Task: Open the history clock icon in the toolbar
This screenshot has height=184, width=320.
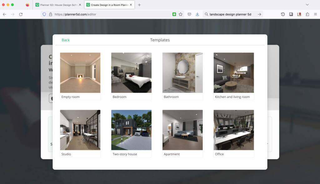Action: [x=283, y=14]
